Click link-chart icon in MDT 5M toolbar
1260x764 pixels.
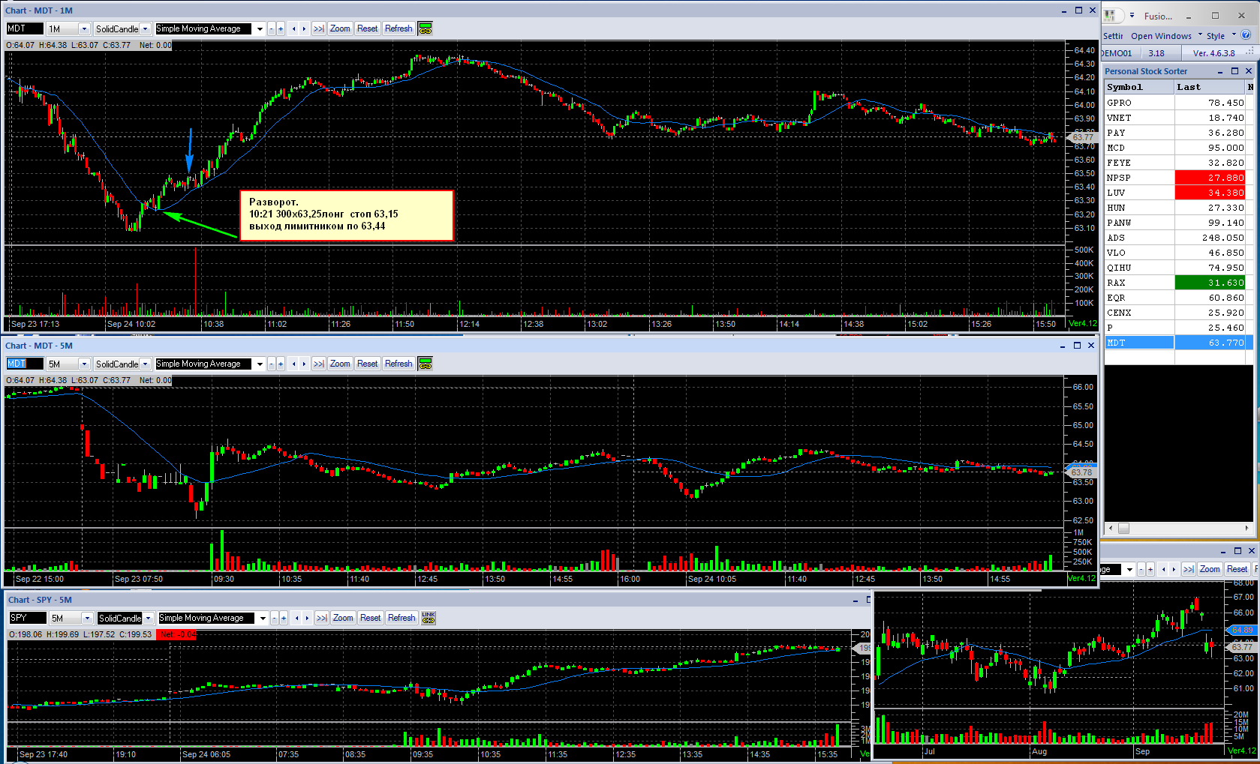[426, 364]
